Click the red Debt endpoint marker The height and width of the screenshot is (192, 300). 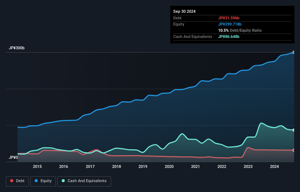tap(293, 150)
